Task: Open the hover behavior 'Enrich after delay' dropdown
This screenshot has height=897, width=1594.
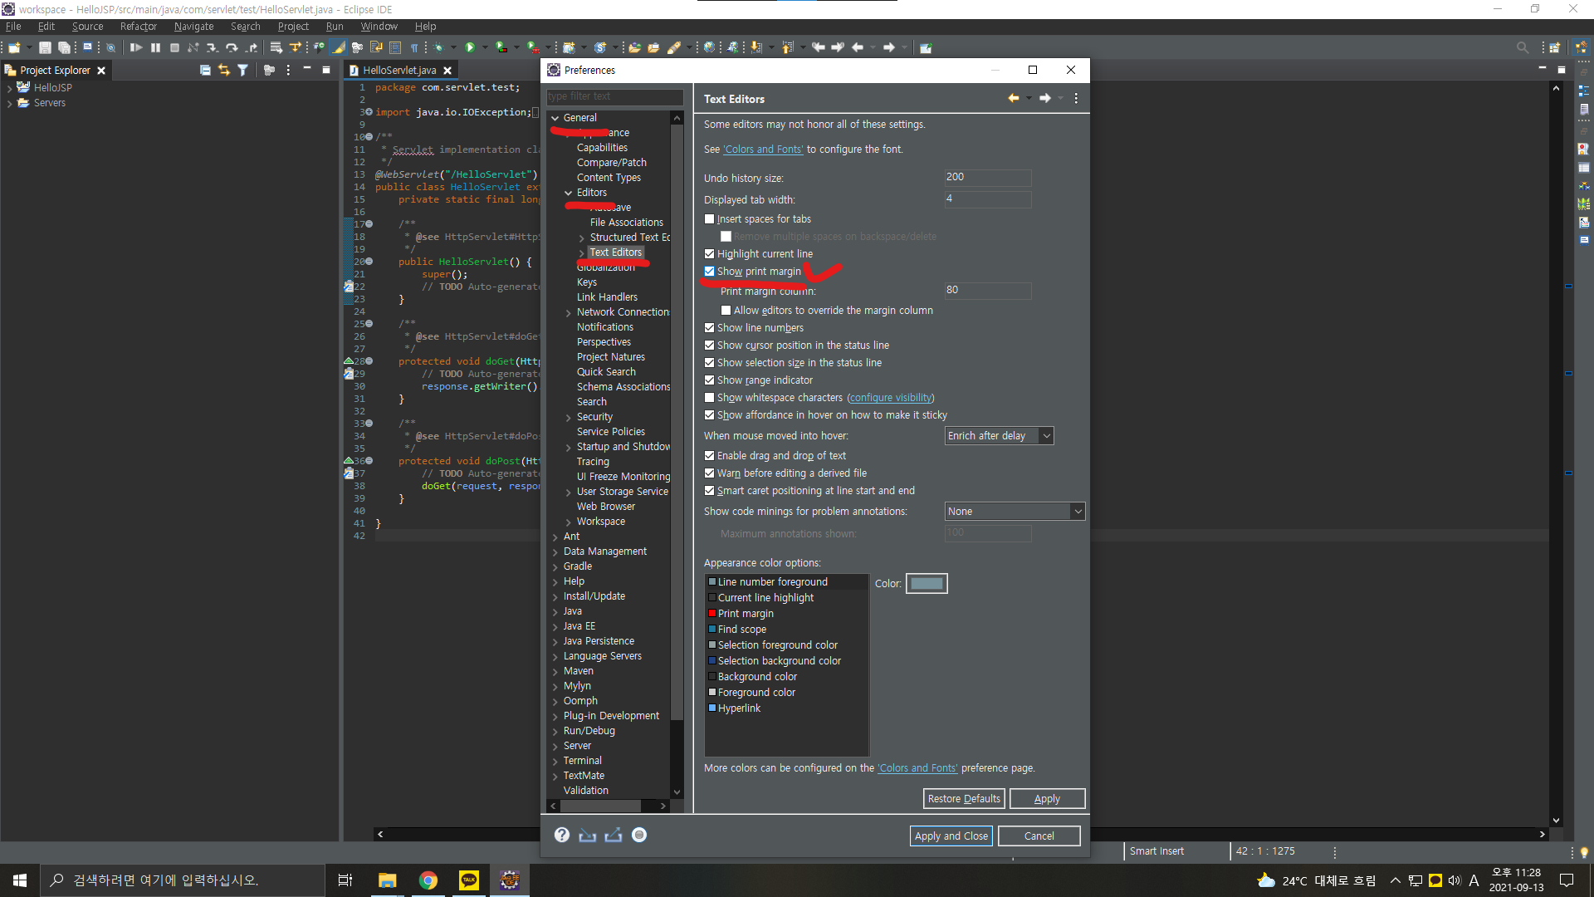Action: click(x=999, y=436)
